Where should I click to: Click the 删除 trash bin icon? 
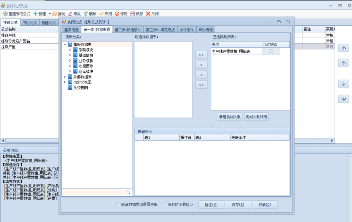(x=86, y=14)
